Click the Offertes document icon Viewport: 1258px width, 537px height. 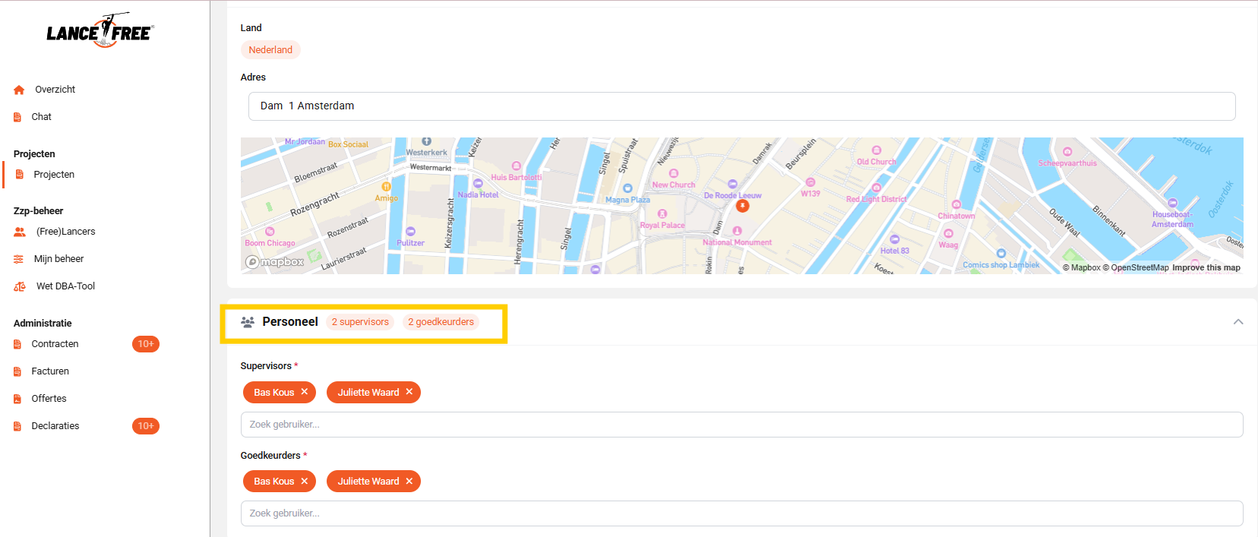17,399
